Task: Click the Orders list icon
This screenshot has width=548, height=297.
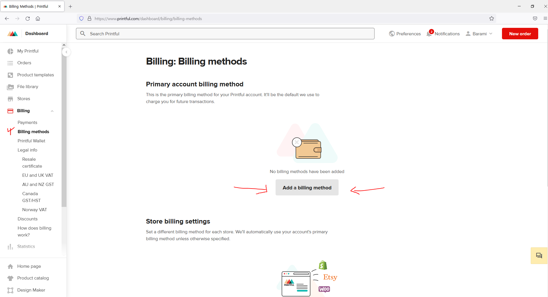Action: (x=10, y=63)
